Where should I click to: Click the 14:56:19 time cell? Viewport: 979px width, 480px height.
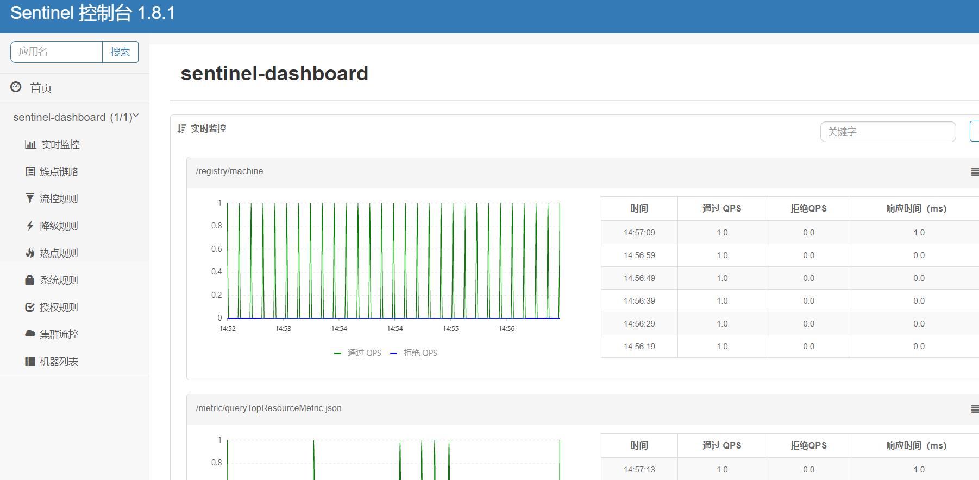pos(639,346)
